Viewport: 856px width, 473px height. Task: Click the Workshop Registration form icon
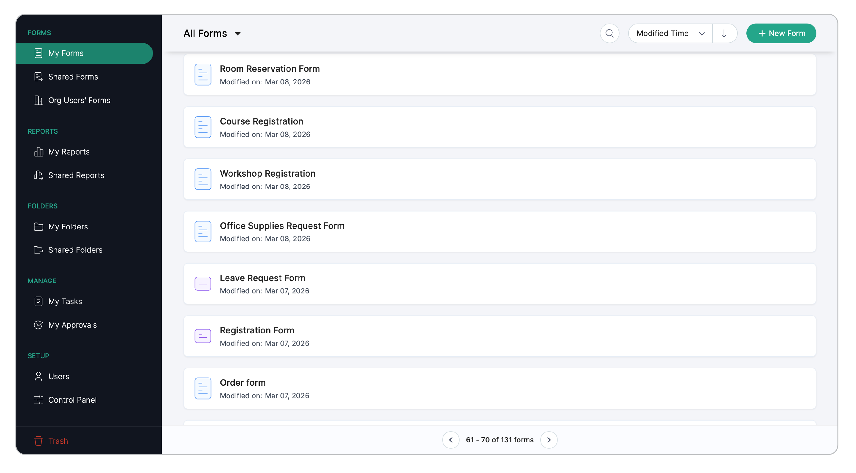[203, 179]
